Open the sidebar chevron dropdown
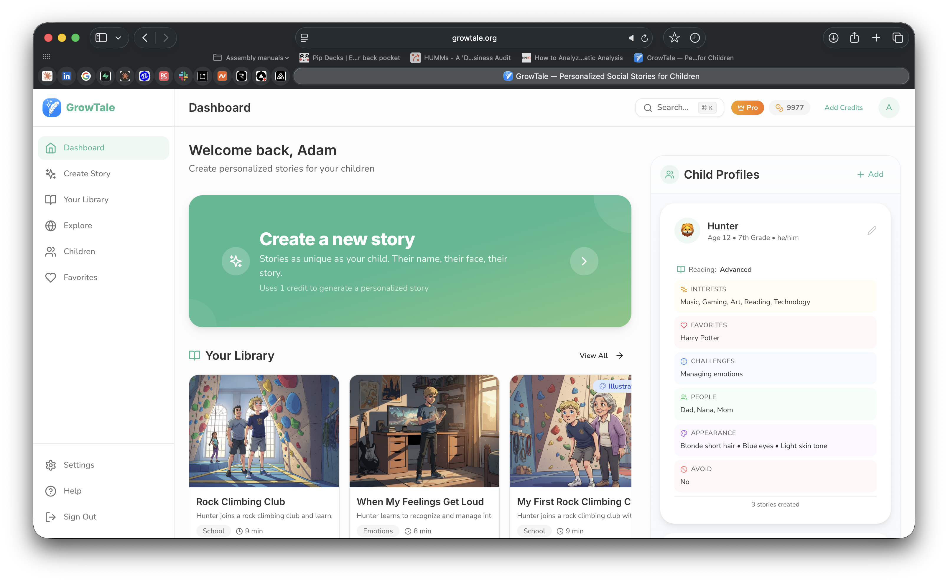 coord(119,38)
